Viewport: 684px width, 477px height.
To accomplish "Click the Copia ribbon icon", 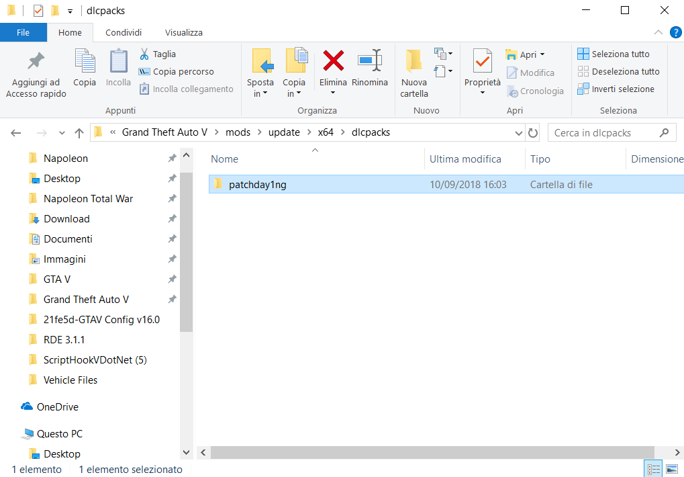I will pos(85,68).
